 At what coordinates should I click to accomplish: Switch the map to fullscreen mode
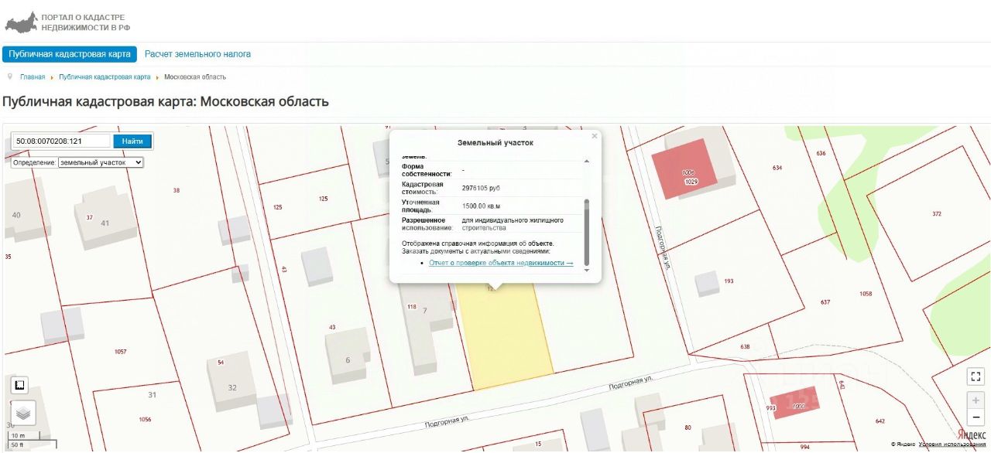[976, 376]
